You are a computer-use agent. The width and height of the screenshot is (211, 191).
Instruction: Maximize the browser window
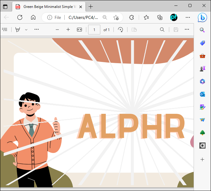pyautogui.click(x=190, y=5)
